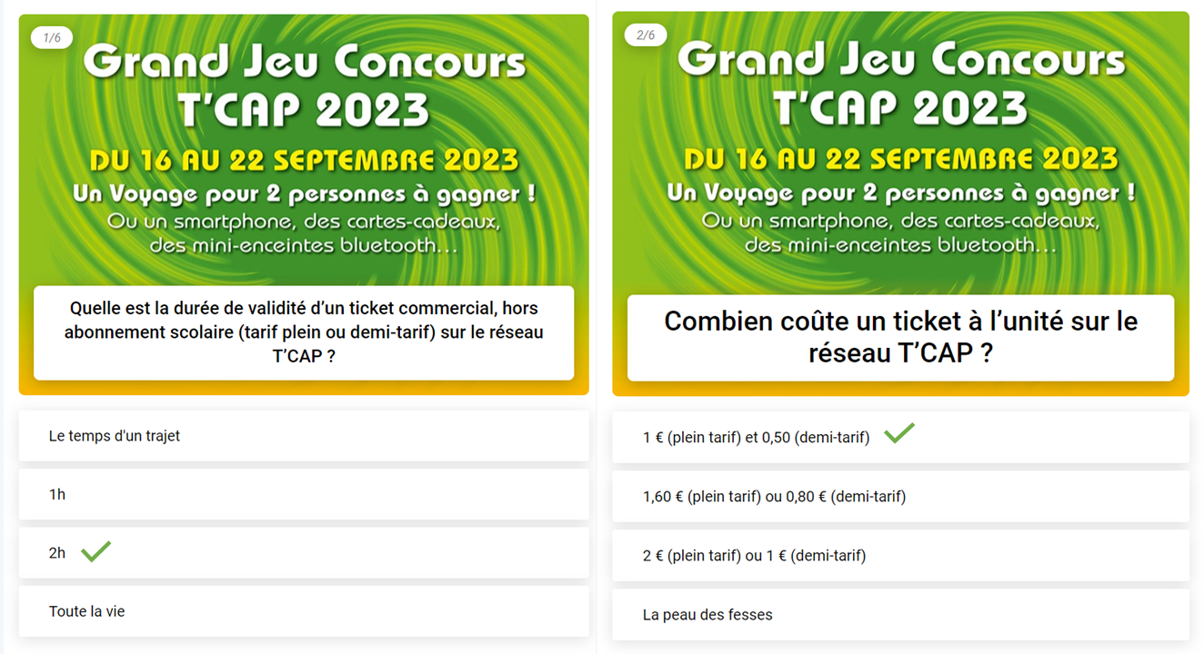This screenshot has height=654, width=1204.
Task: Click the 2/6 page indicator badge
Action: coord(646,35)
